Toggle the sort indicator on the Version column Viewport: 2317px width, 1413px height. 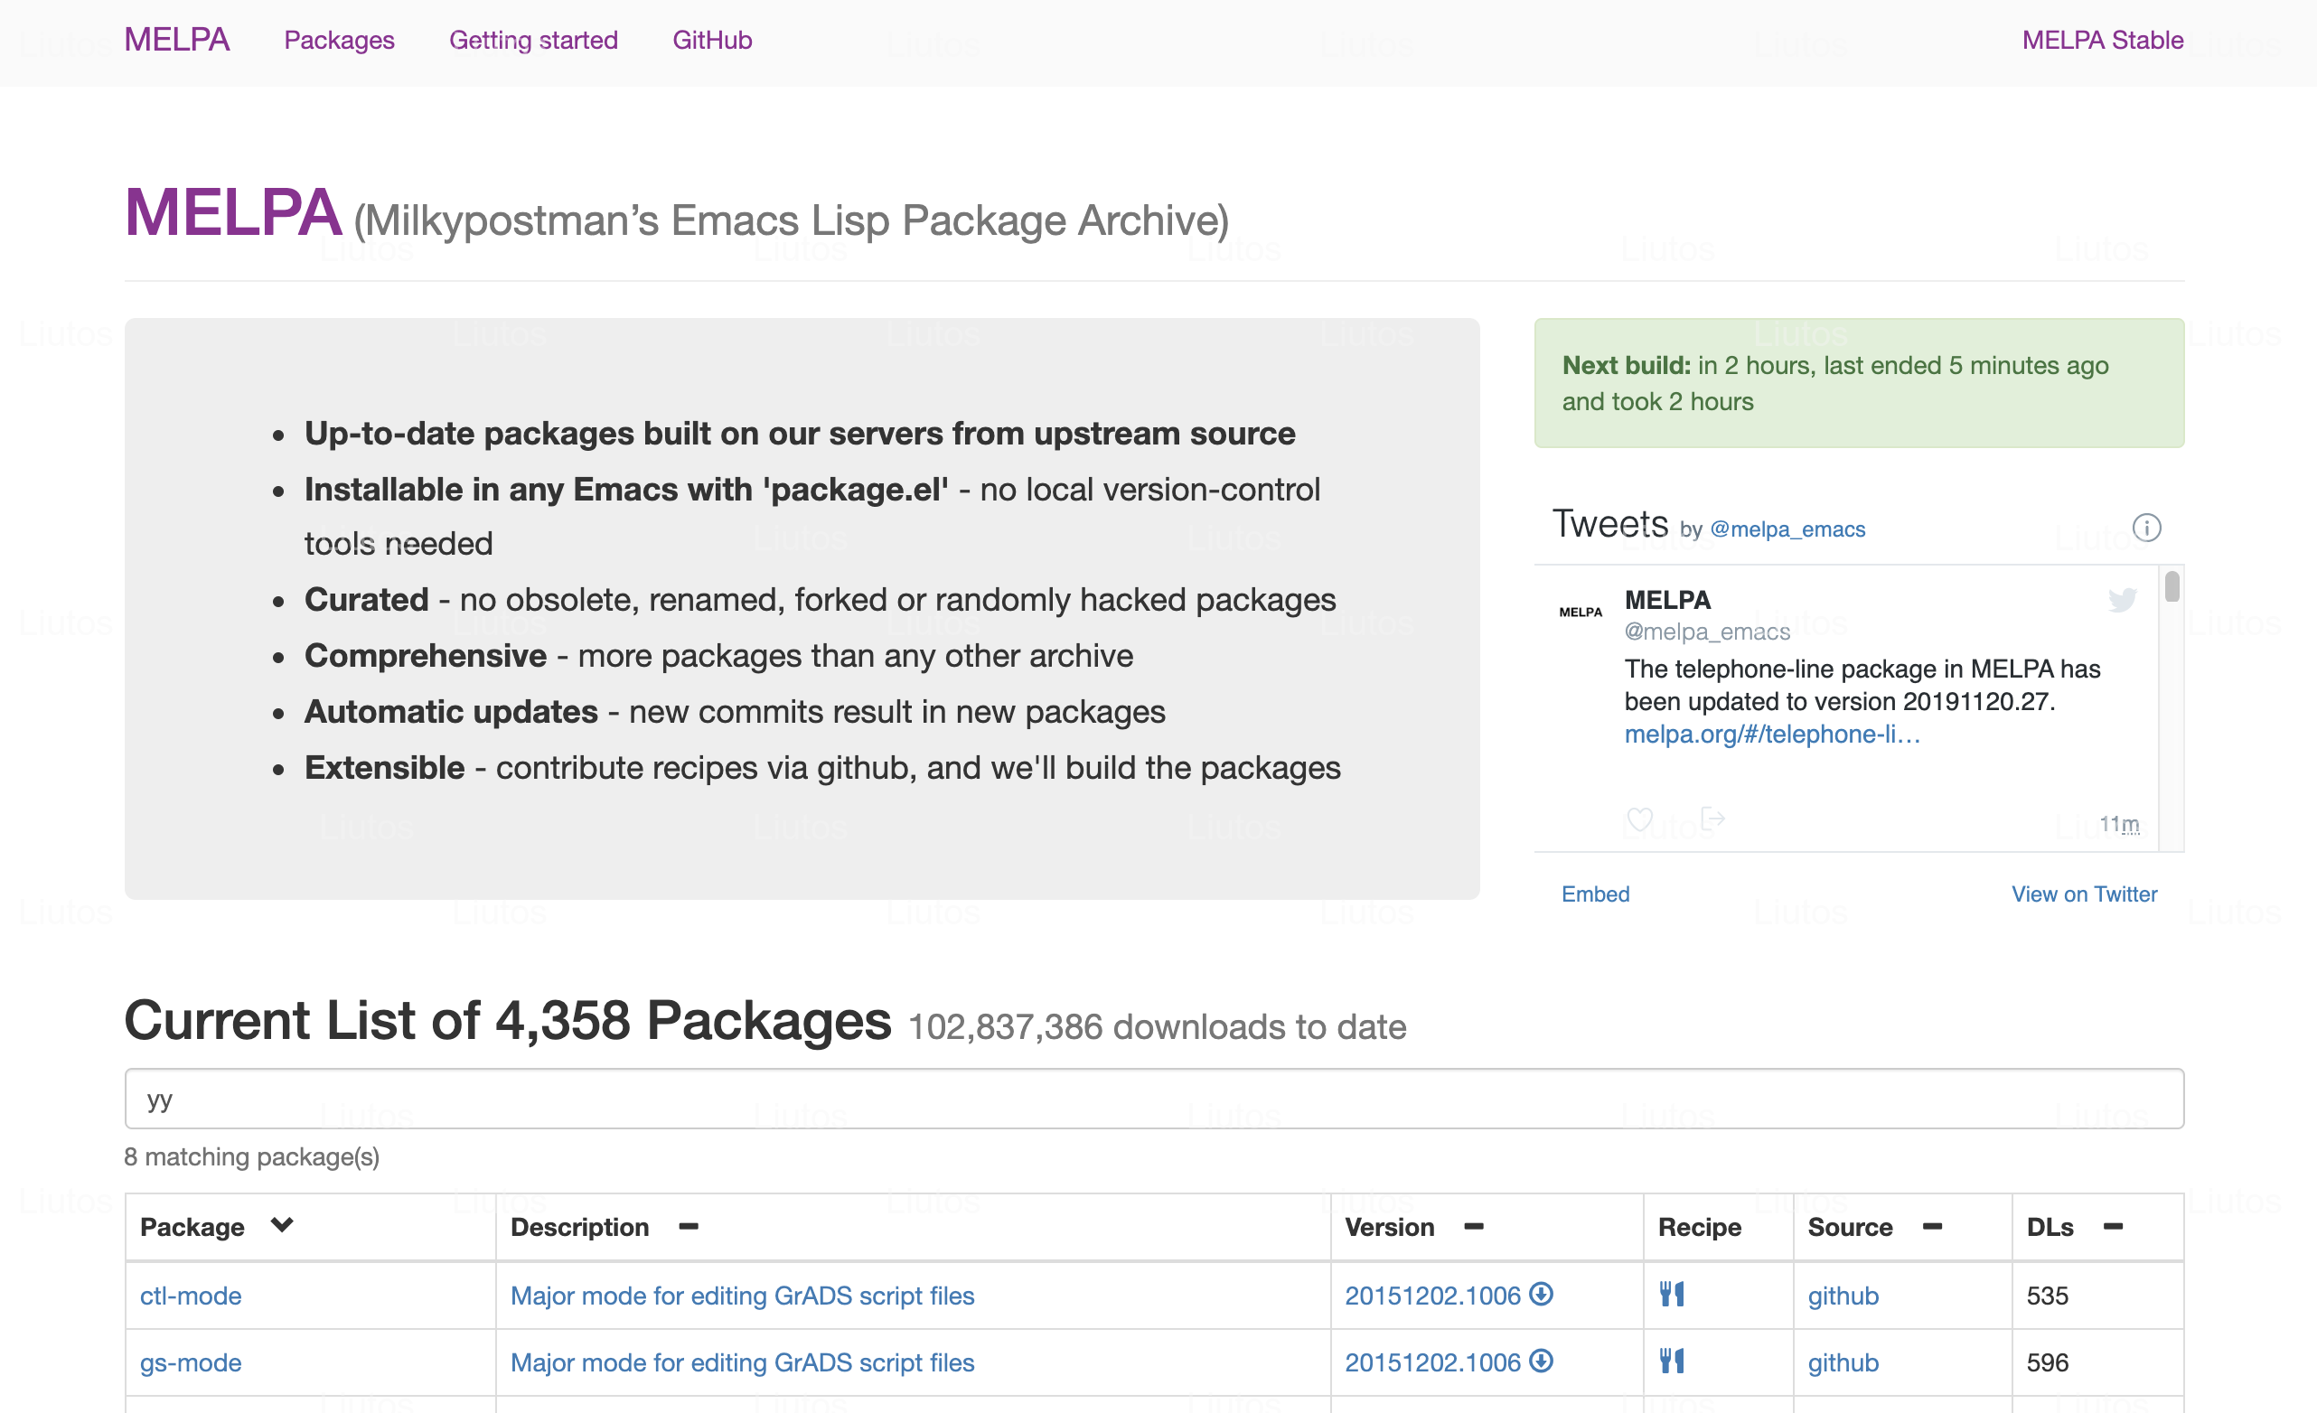coord(1474,1226)
